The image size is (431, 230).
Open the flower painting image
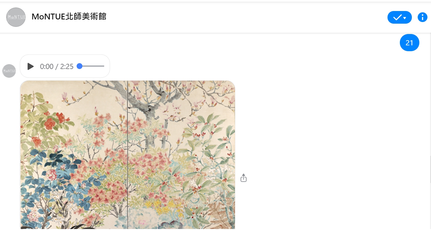(128, 155)
